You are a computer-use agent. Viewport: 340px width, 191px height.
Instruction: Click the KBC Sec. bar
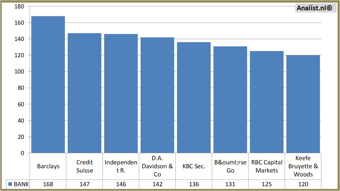pos(194,98)
